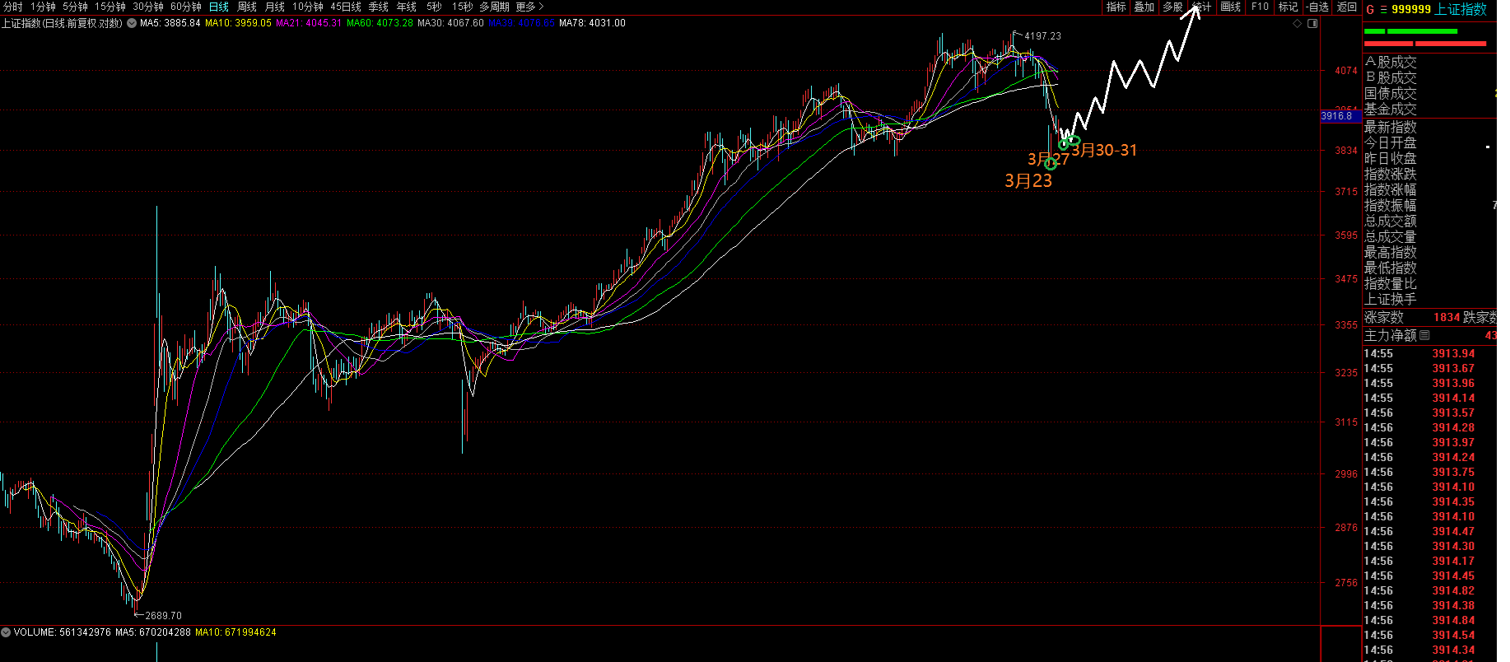
Task: Switch to 周线 weekly period
Action: [x=247, y=7]
